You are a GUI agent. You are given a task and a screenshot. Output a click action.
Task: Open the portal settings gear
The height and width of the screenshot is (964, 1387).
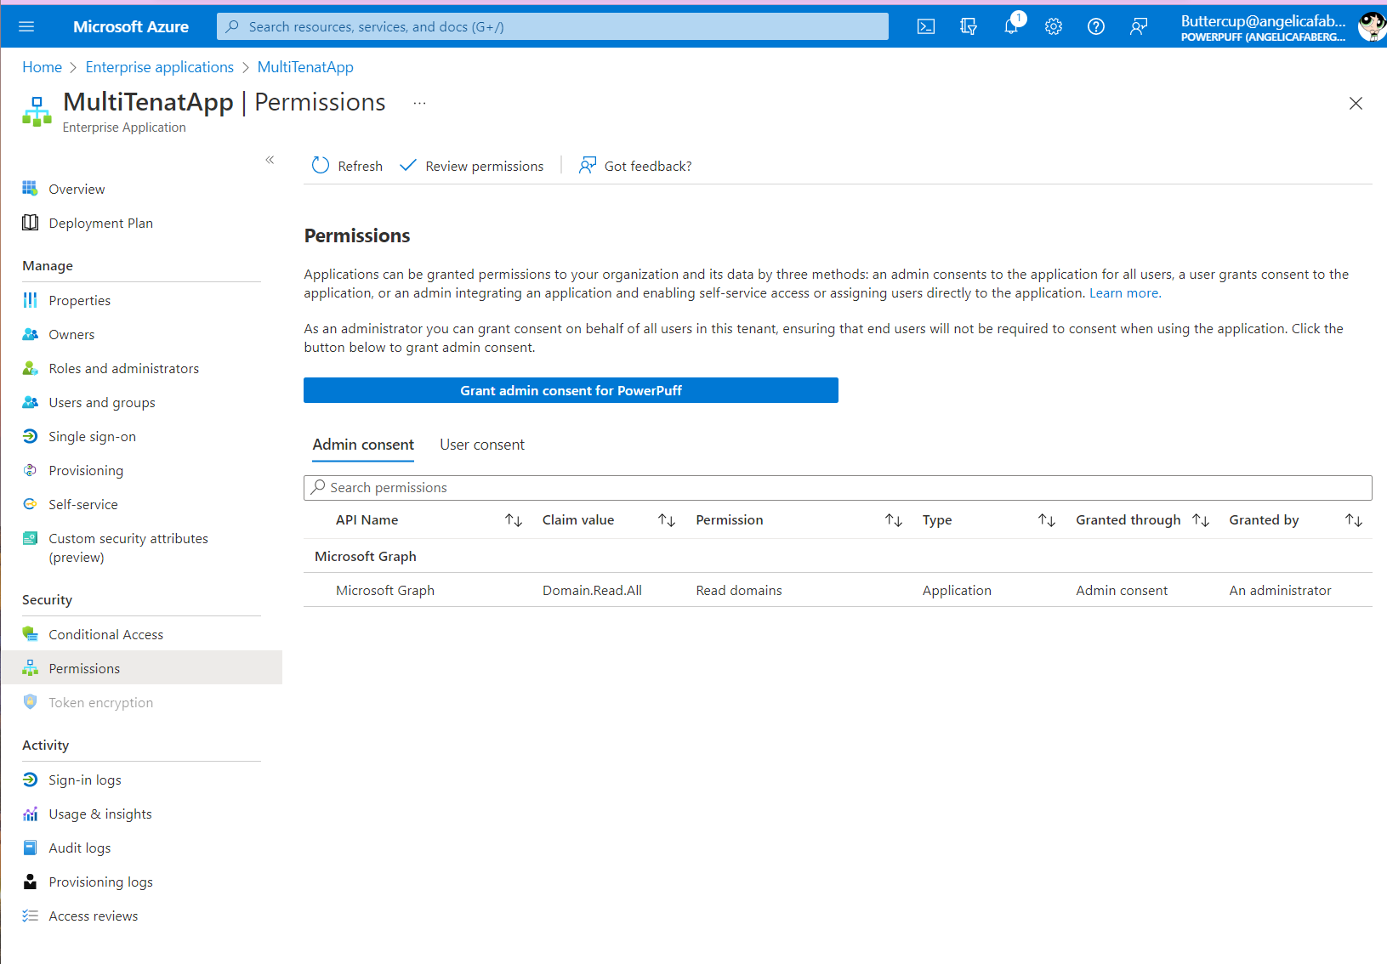pos(1054,26)
